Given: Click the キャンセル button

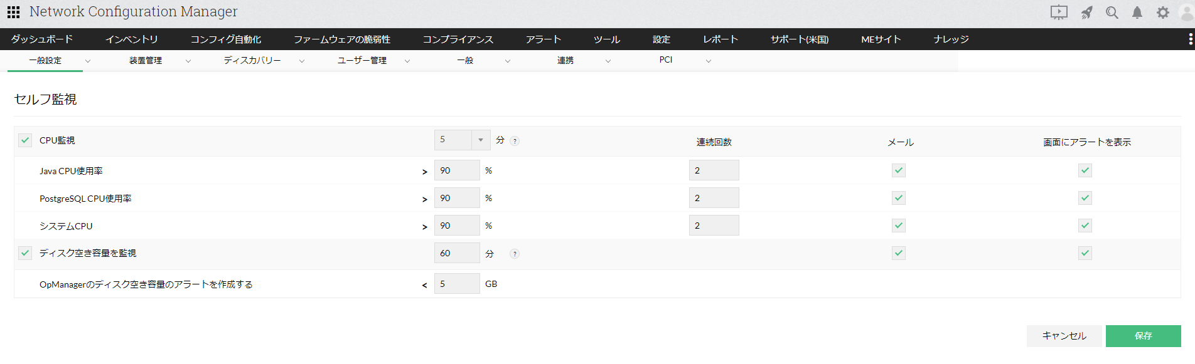Looking at the screenshot, I should [x=1064, y=336].
